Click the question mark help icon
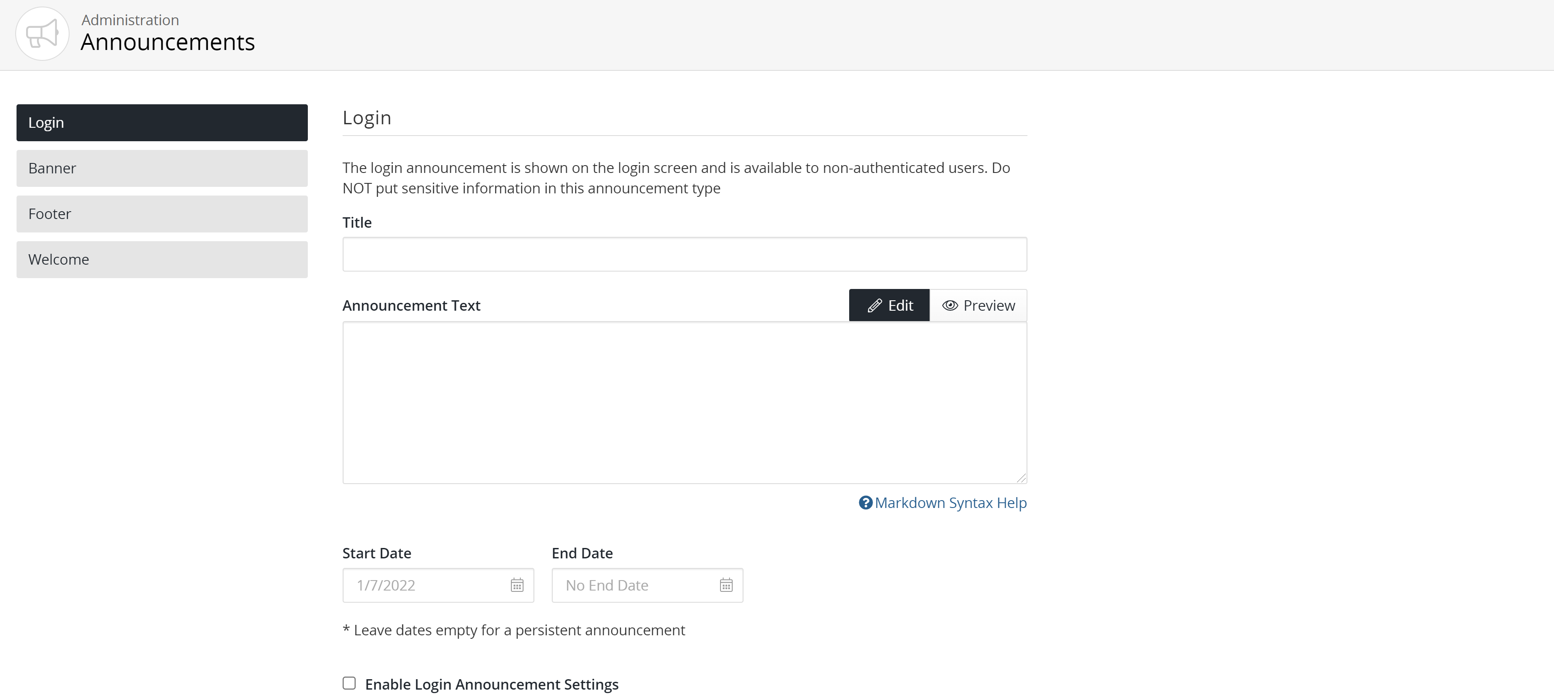 (866, 502)
